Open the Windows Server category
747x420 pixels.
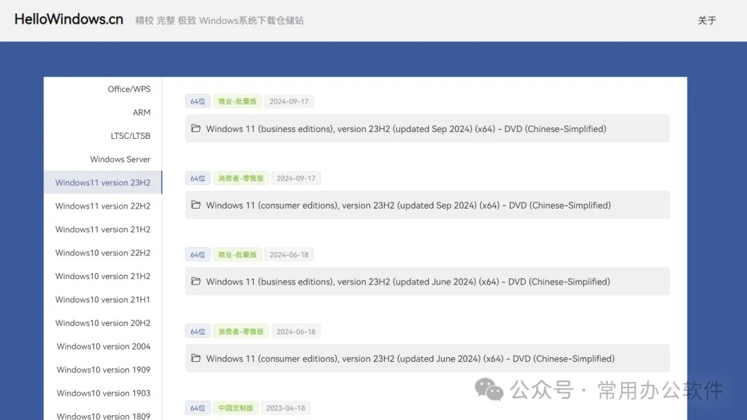pos(120,159)
